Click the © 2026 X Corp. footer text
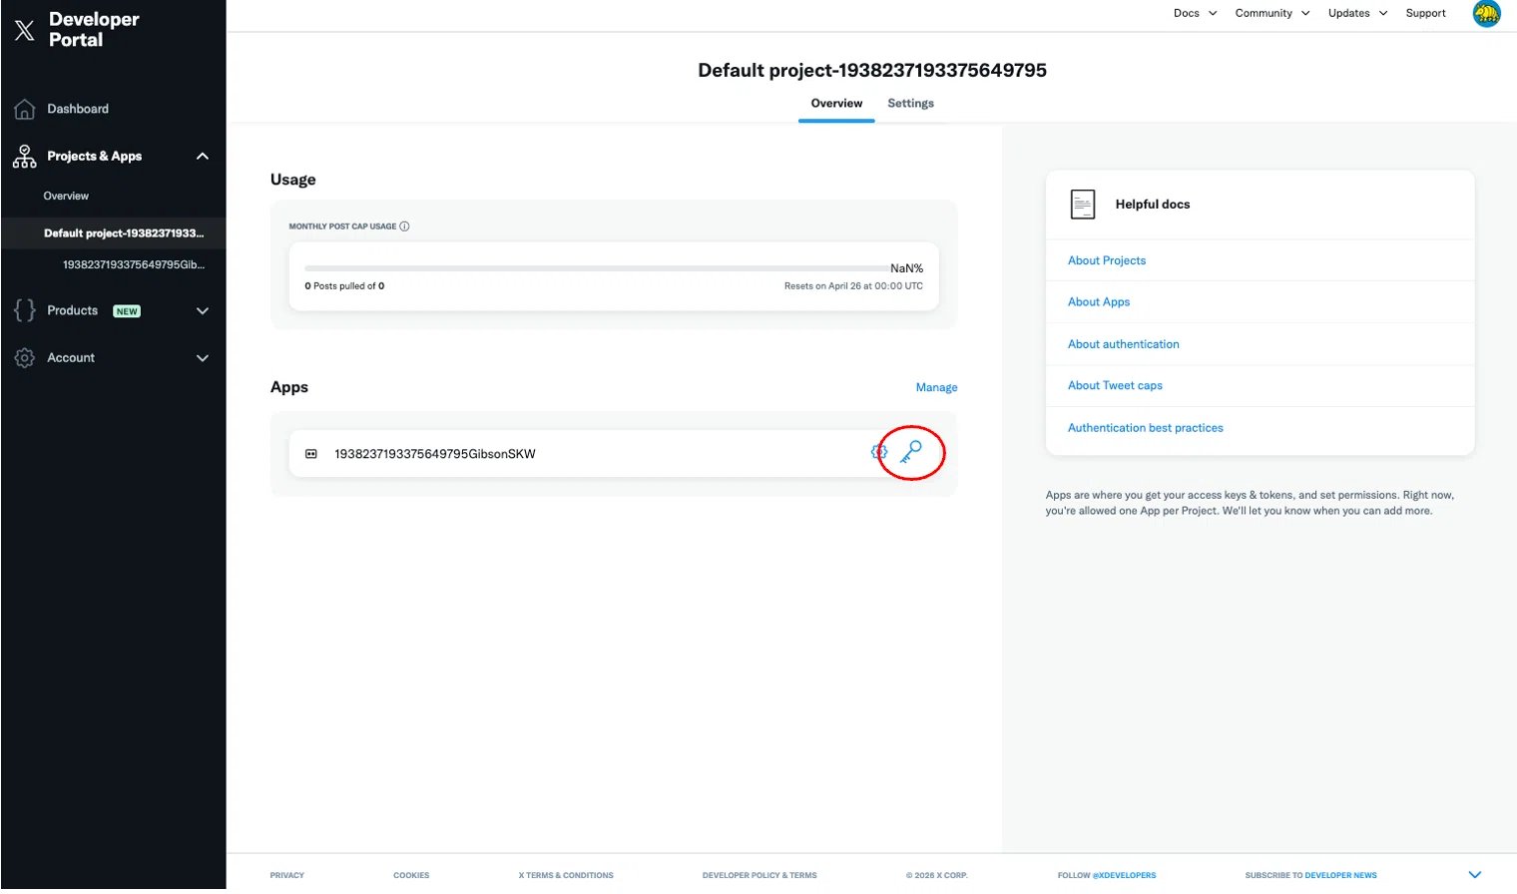The image size is (1517, 894). point(936,876)
